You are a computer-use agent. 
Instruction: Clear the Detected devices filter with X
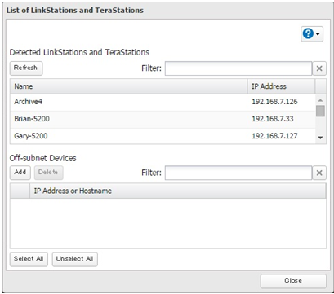pyautogui.click(x=319, y=68)
